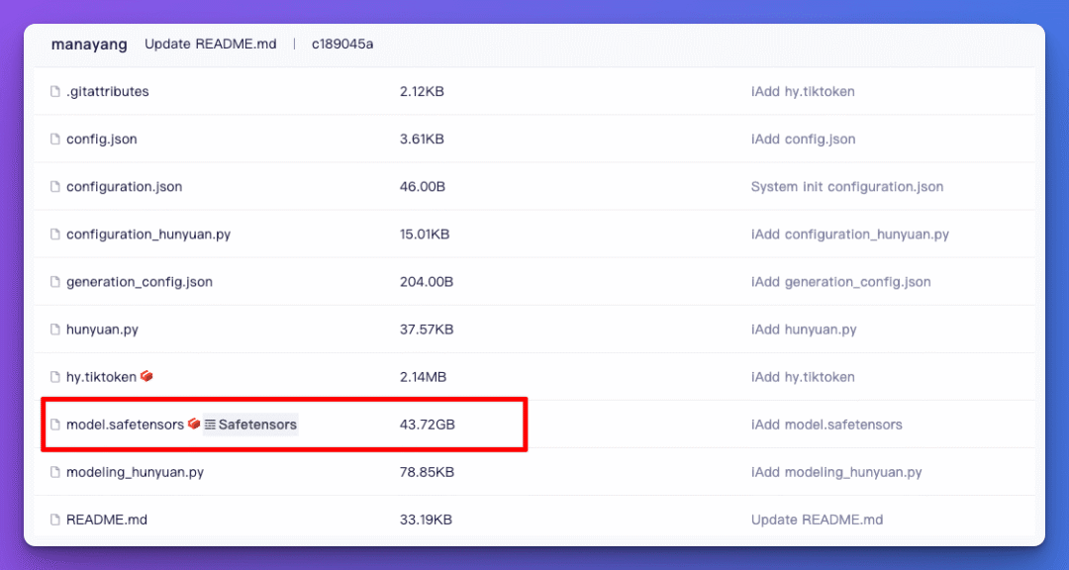The image size is (1069, 570).
Task: Open the config.json file
Action: coord(102,140)
